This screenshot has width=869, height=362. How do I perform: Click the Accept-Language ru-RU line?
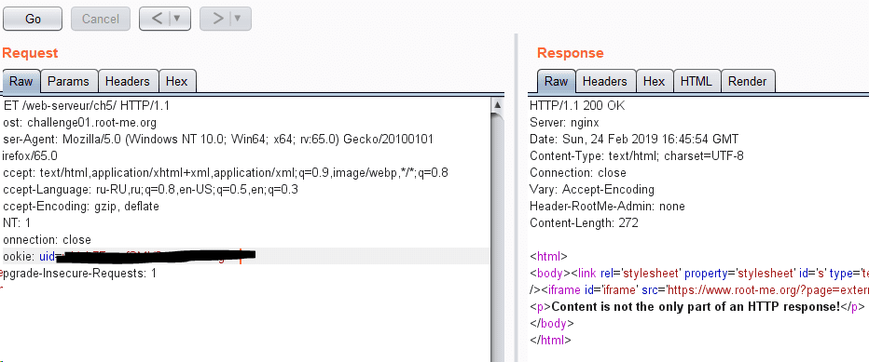point(151,190)
